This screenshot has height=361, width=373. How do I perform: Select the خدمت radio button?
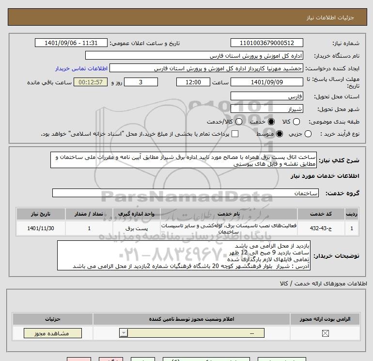click(271, 122)
